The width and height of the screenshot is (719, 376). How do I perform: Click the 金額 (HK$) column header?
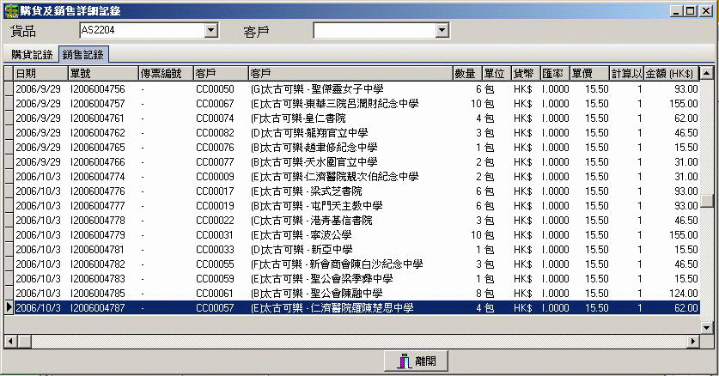[x=670, y=74]
